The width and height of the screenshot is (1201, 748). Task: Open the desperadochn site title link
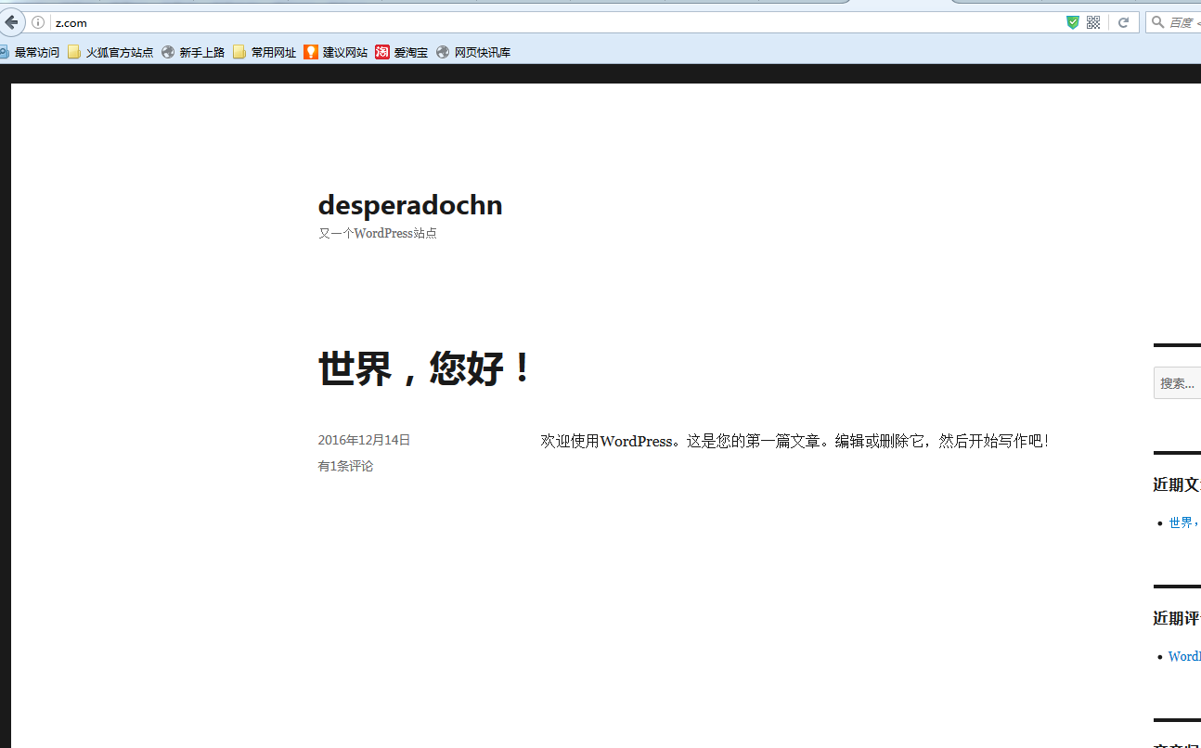(410, 205)
